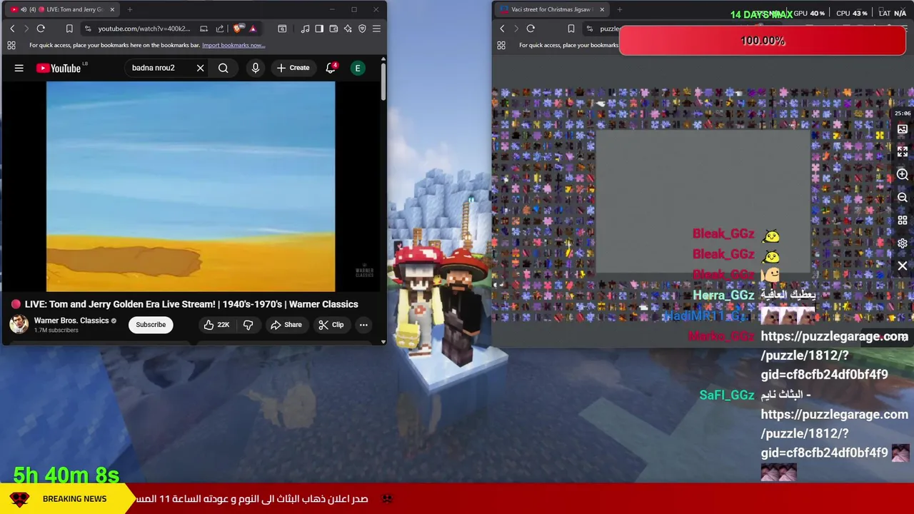Reload the puzzle page

pos(531,29)
